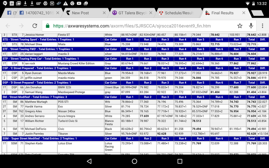Select the 'DSP - D Street Prepared' header

click(x=53, y=83)
